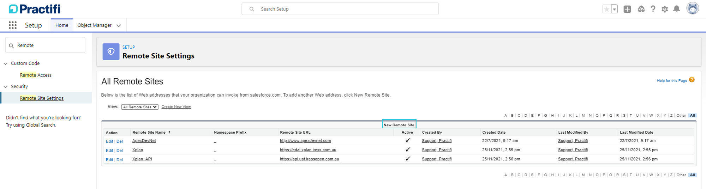Image resolution: width=706 pixels, height=189 pixels.
Task: Open the Object Manager tab
Action: point(94,25)
